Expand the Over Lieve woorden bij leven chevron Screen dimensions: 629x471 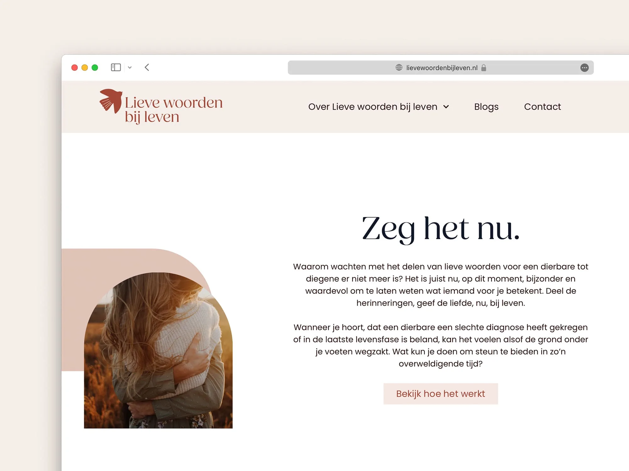pyautogui.click(x=446, y=107)
